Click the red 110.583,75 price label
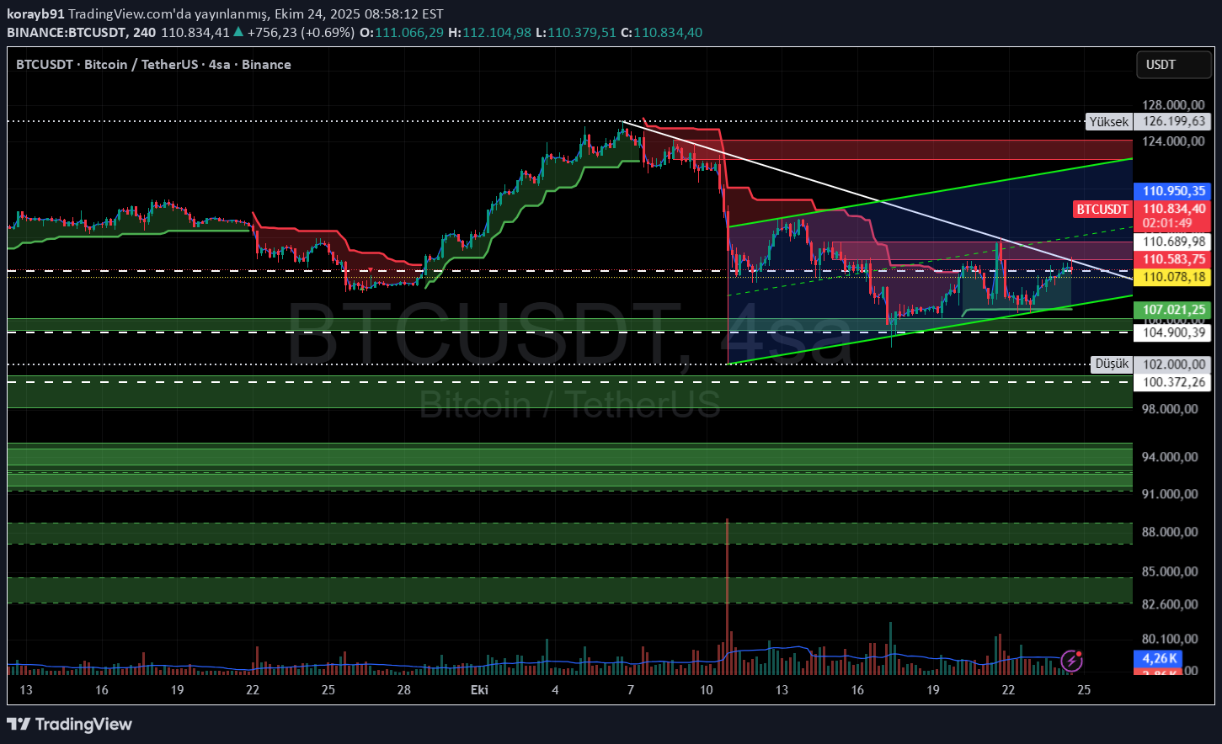 [1174, 259]
